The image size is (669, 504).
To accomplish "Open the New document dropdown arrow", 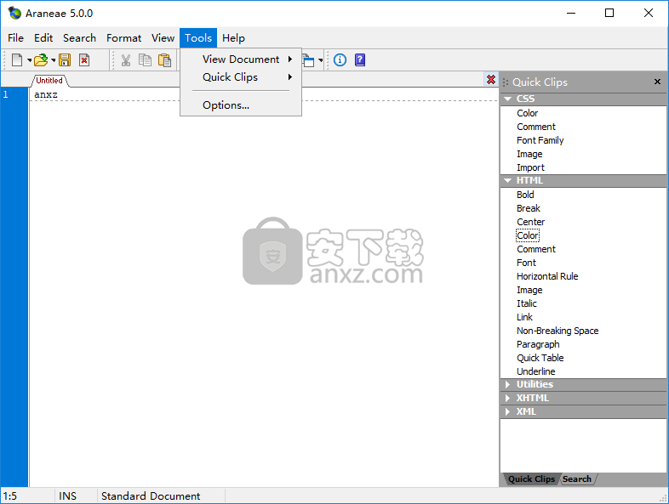I will (x=30, y=60).
